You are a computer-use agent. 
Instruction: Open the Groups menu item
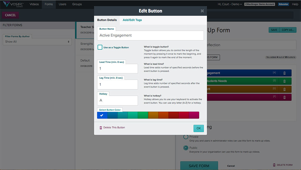pyautogui.click(x=77, y=4)
